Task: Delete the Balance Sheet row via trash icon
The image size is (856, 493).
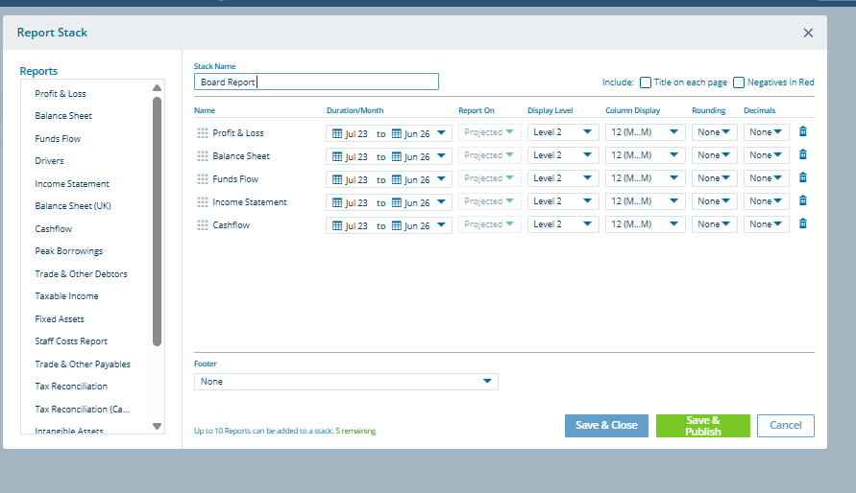Action: (803, 154)
